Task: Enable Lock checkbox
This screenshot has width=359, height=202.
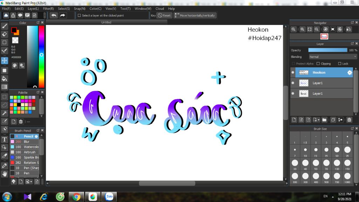Action: pos(339,64)
